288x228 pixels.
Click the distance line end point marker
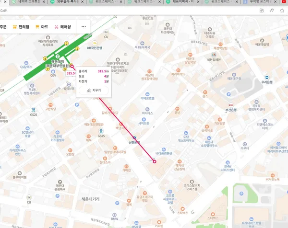(155, 161)
